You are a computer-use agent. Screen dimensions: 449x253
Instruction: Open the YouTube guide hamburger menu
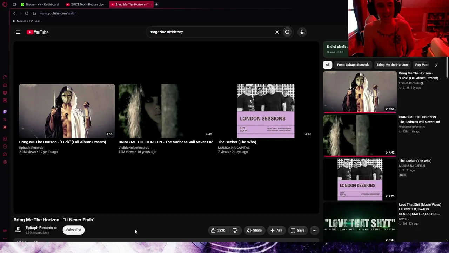click(x=18, y=32)
